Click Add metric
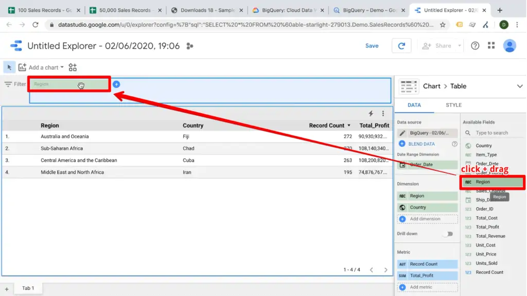Screen dimensions: 527x296 pyautogui.click(x=427, y=287)
